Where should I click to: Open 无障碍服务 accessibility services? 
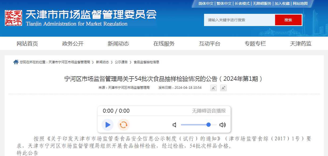click(x=262, y=3)
